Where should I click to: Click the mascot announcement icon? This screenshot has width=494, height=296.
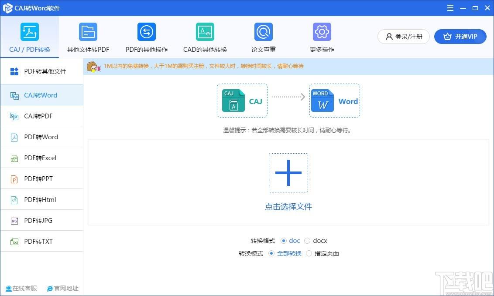coord(93,67)
